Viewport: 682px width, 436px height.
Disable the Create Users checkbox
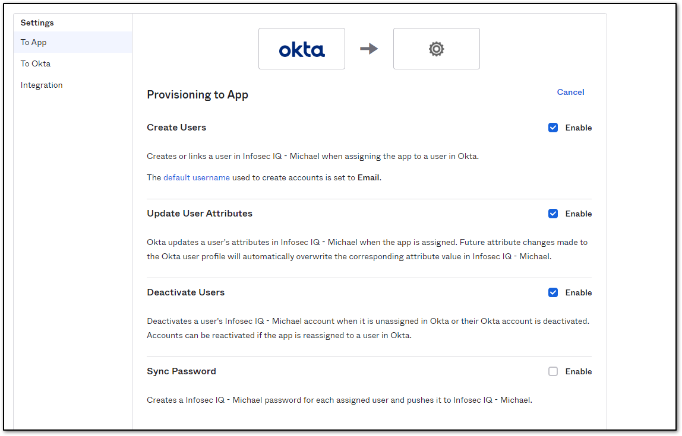(553, 128)
